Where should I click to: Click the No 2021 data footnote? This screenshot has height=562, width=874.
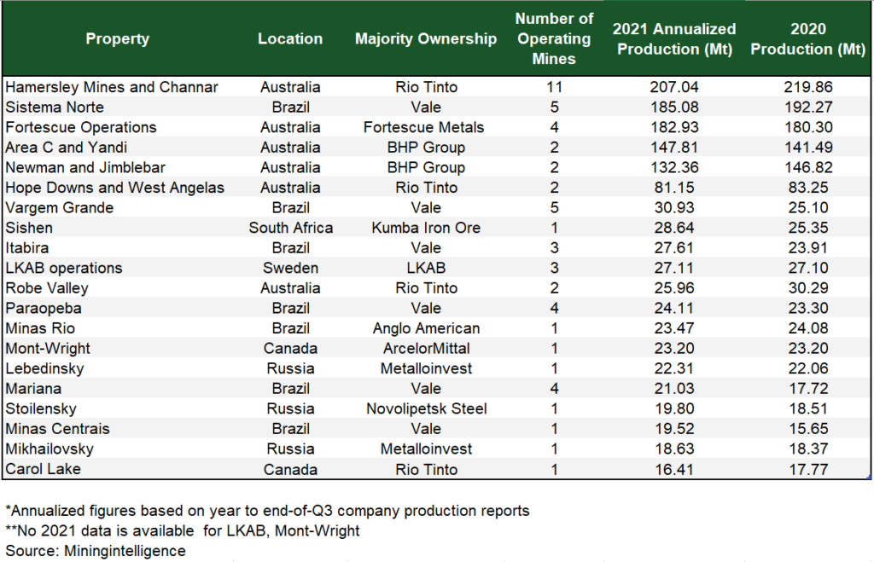[x=183, y=530]
